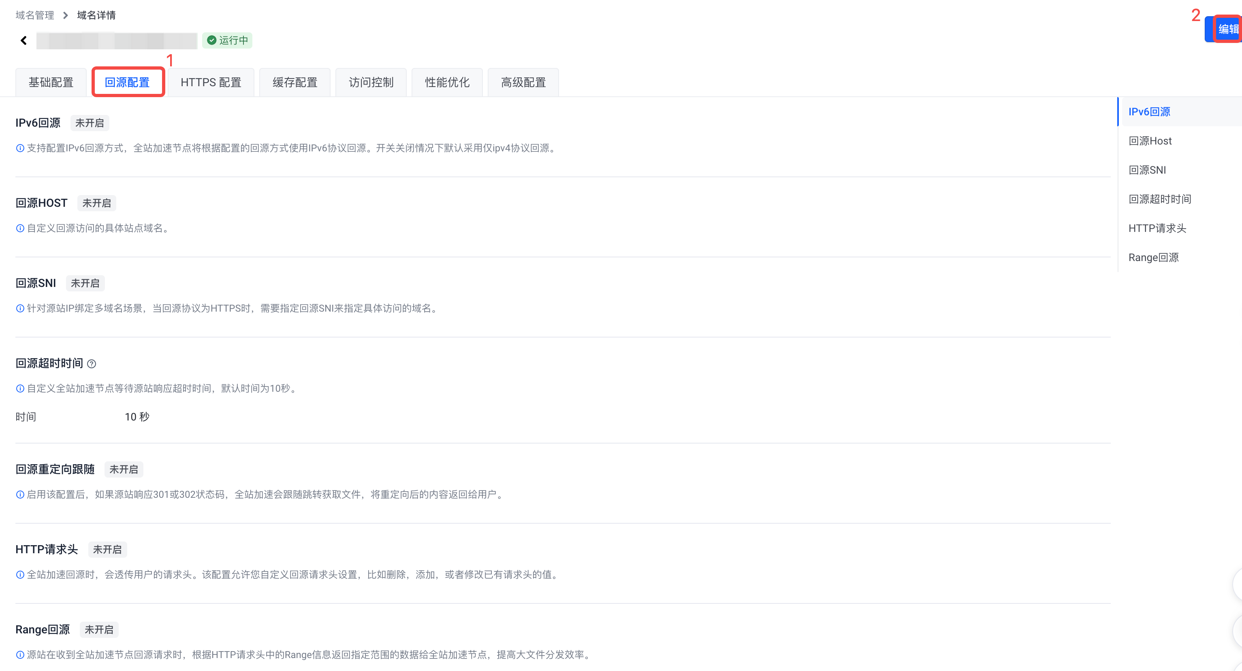The height and width of the screenshot is (671, 1242).
Task: Click the info icon under 回源SNI
Action: click(x=20, y=309)
